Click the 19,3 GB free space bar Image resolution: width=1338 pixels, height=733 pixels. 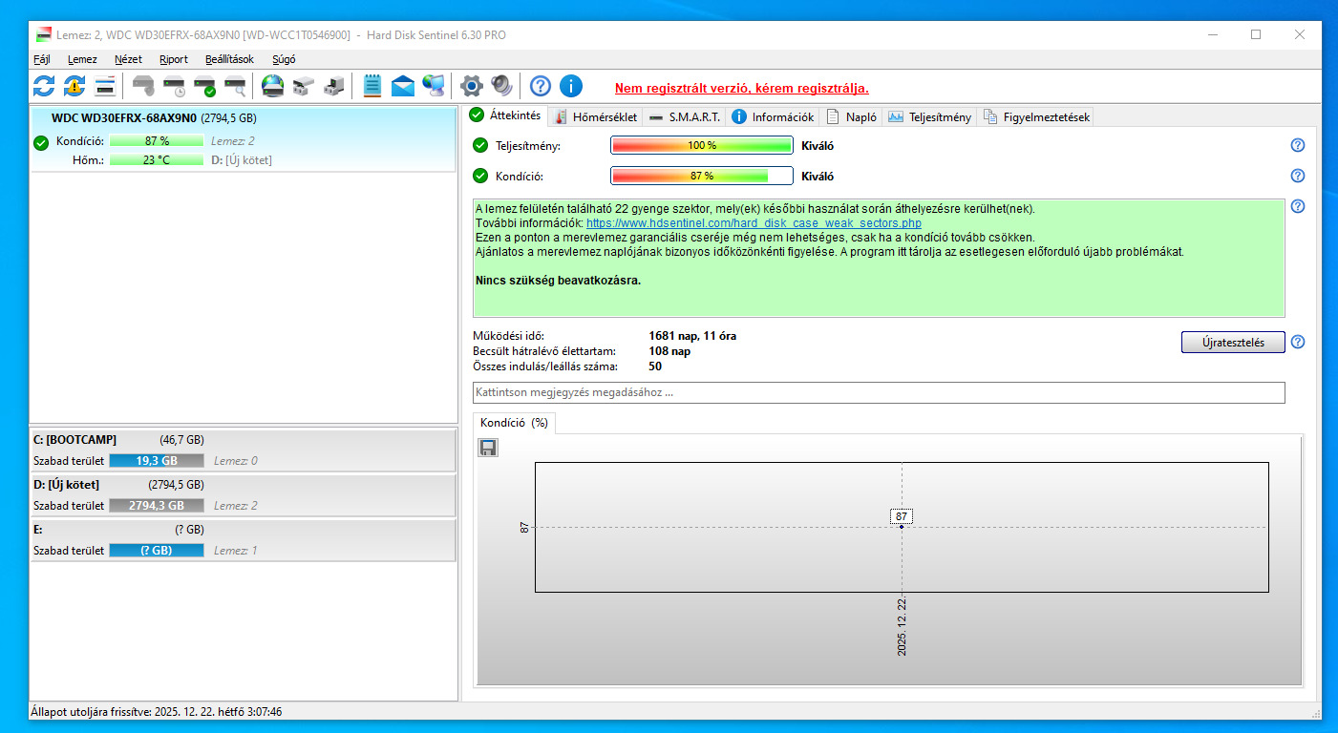click(157, 460)
